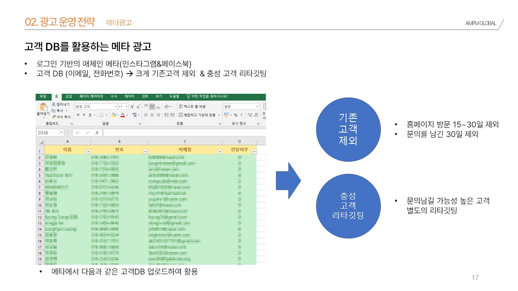Screen dimensions: 518x291
Task: Open the 이메일 column filter dropdown
Action: [x=220, y=151]
